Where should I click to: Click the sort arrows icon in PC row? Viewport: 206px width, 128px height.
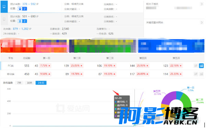(196, 66)
